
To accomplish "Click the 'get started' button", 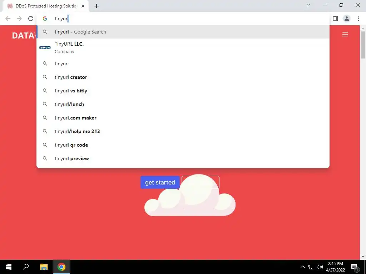I will (x=160, y=182).
